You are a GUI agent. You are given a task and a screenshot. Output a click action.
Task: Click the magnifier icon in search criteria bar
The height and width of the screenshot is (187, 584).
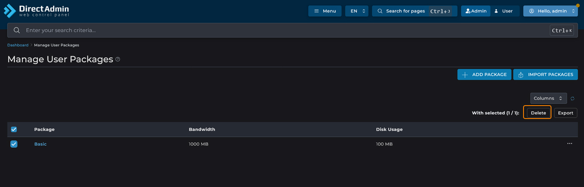[x=17, y=30]
